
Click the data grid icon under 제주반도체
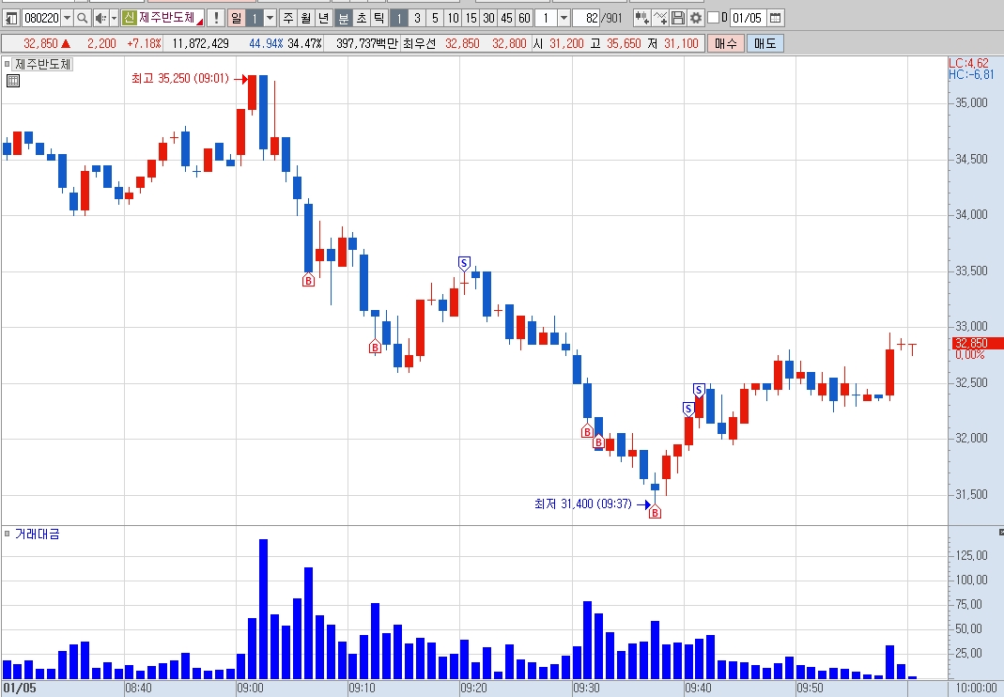click(13, 81)
